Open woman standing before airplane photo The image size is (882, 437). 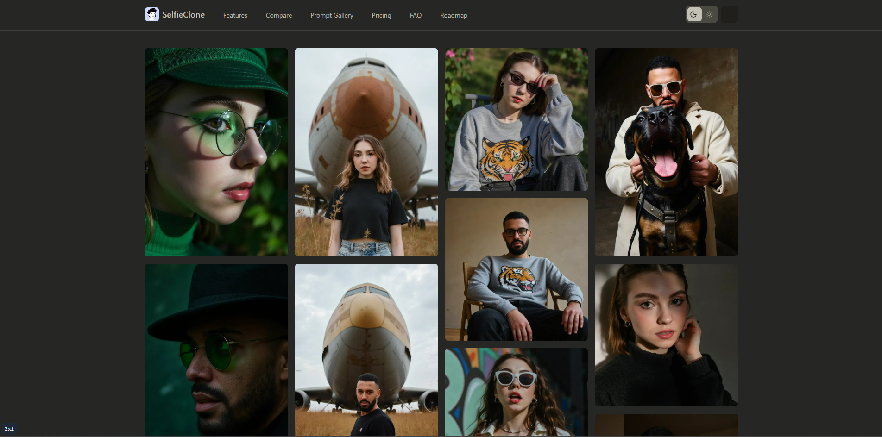point(366,152)
